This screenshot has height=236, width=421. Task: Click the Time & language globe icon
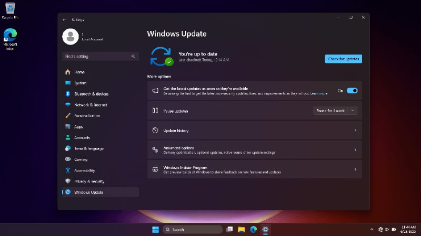(68, 148)
